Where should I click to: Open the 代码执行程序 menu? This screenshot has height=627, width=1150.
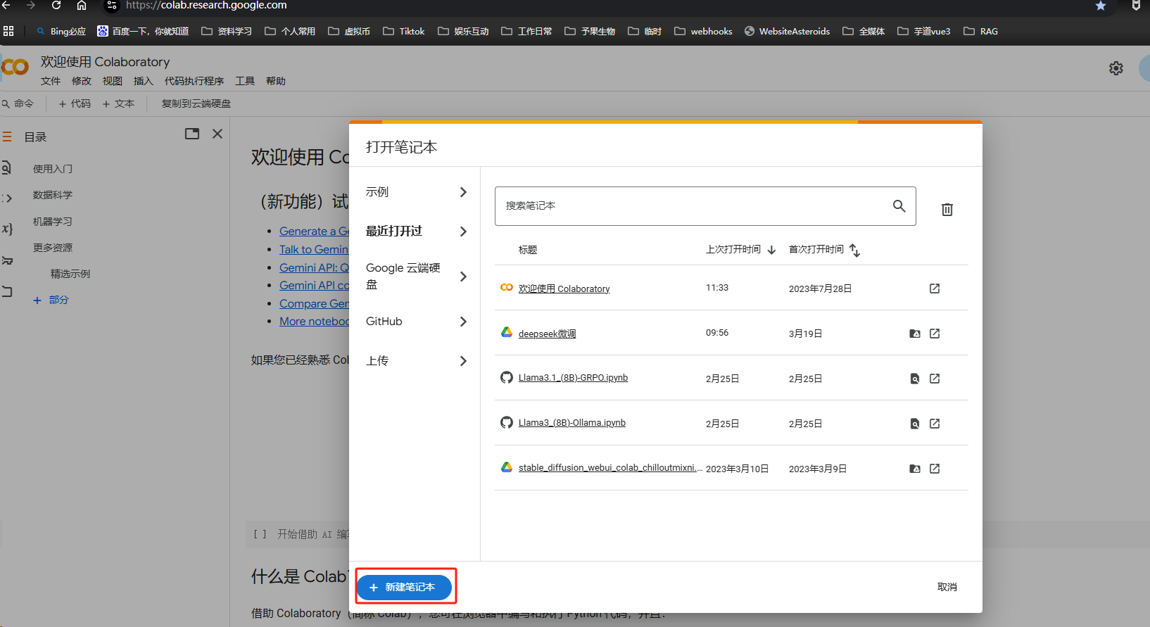(194, 81)
